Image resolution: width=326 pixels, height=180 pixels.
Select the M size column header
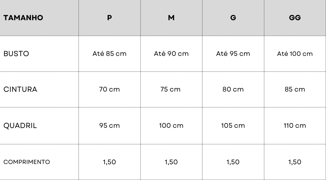[x=171, y=18]
